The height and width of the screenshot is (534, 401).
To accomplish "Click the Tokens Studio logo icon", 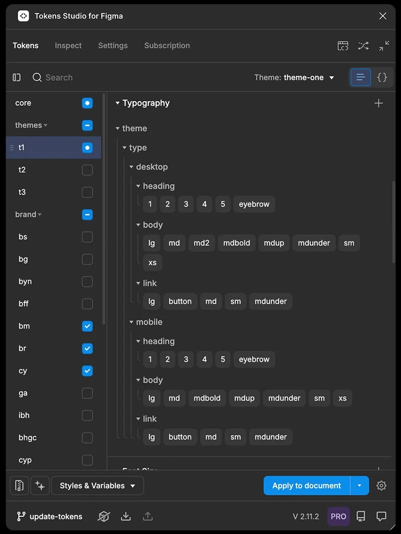I will click(23, 16).
